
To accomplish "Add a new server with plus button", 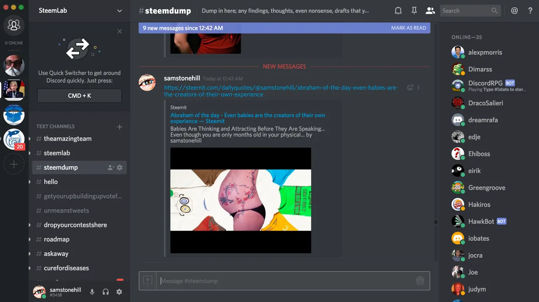I will tap(14, 164).
